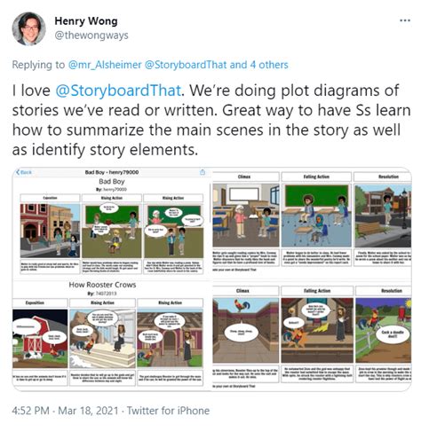Open the How Rooster Crows red barn panel
Image resolution: width=421 pixels, height=432 pixels.
[x=40, y=339]
